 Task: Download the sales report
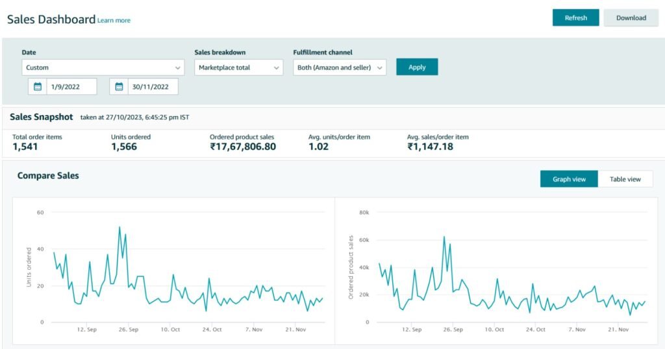point(631,18)
